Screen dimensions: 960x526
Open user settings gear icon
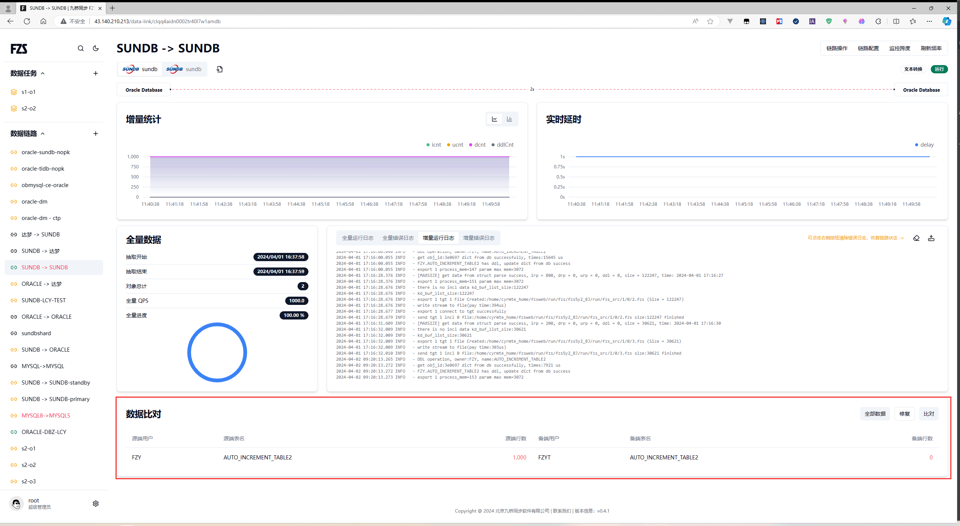pos(96,504)
